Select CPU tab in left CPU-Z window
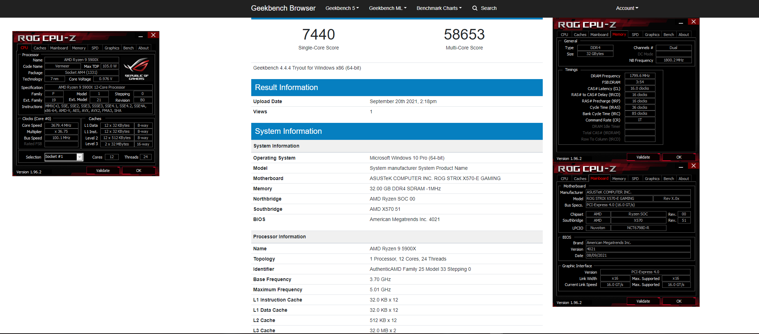Viewport: 759px width, 334px height. click(24, 48)
